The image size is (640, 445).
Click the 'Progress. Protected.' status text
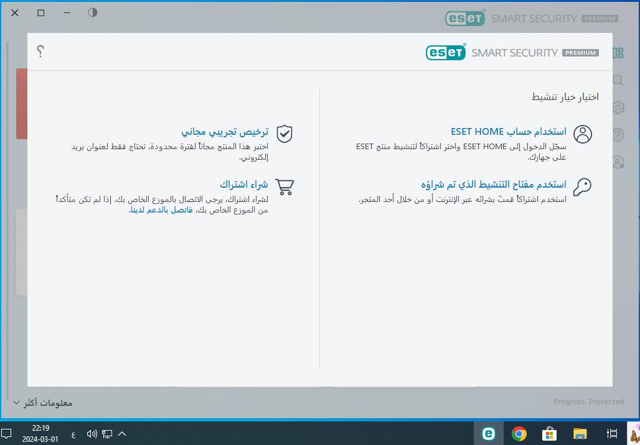[x=590, y=401]
